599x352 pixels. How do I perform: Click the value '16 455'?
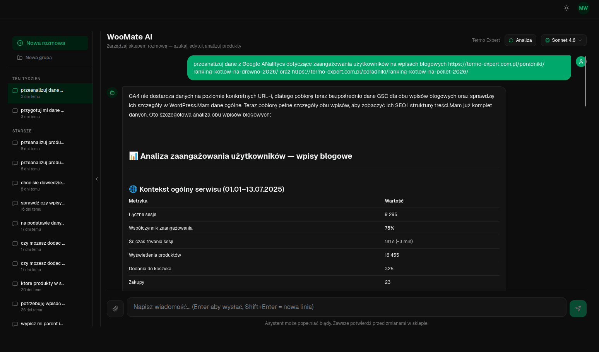tap(392, 255)
